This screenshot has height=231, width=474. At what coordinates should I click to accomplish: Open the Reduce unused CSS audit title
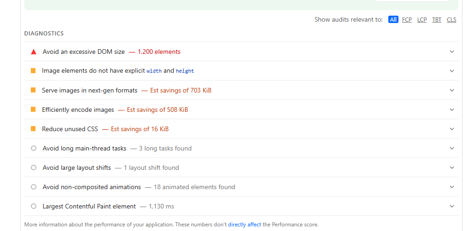click(x=70, y=129)
